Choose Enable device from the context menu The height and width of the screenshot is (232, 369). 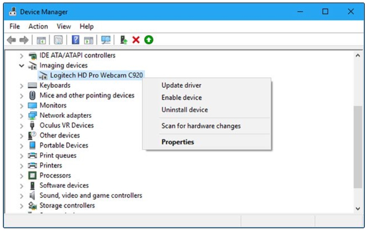click(x=181, y=97)
